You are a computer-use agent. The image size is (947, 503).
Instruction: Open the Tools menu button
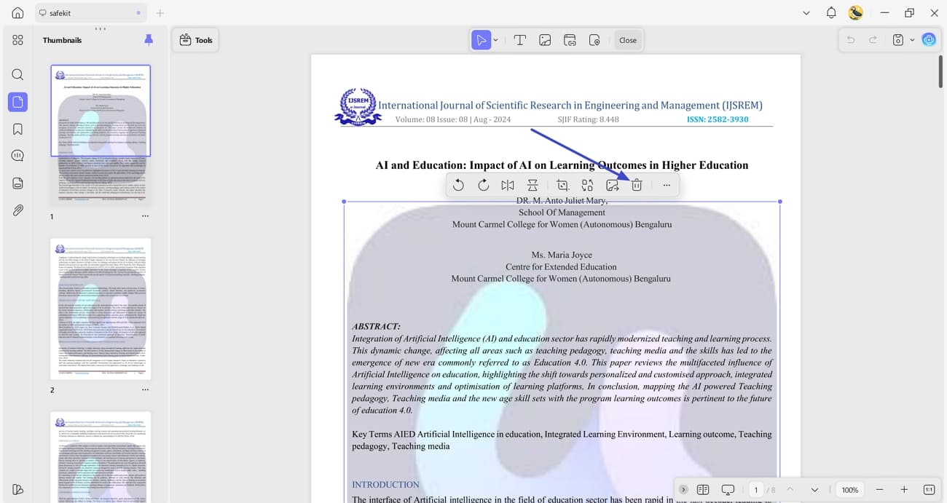(x=195, y=40)
